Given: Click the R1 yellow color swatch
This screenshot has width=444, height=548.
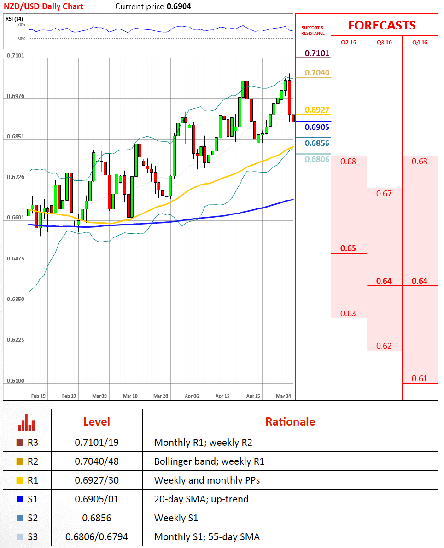Looking at the screenshot, I should pyautogui.click(x=20, y=480).
